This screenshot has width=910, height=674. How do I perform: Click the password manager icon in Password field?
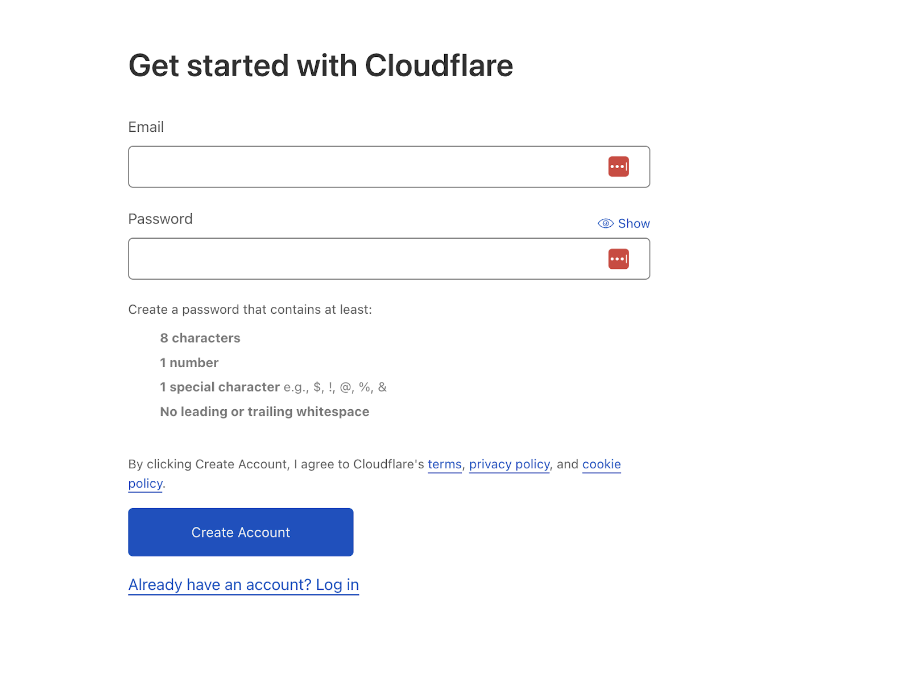tap(618, 259)
